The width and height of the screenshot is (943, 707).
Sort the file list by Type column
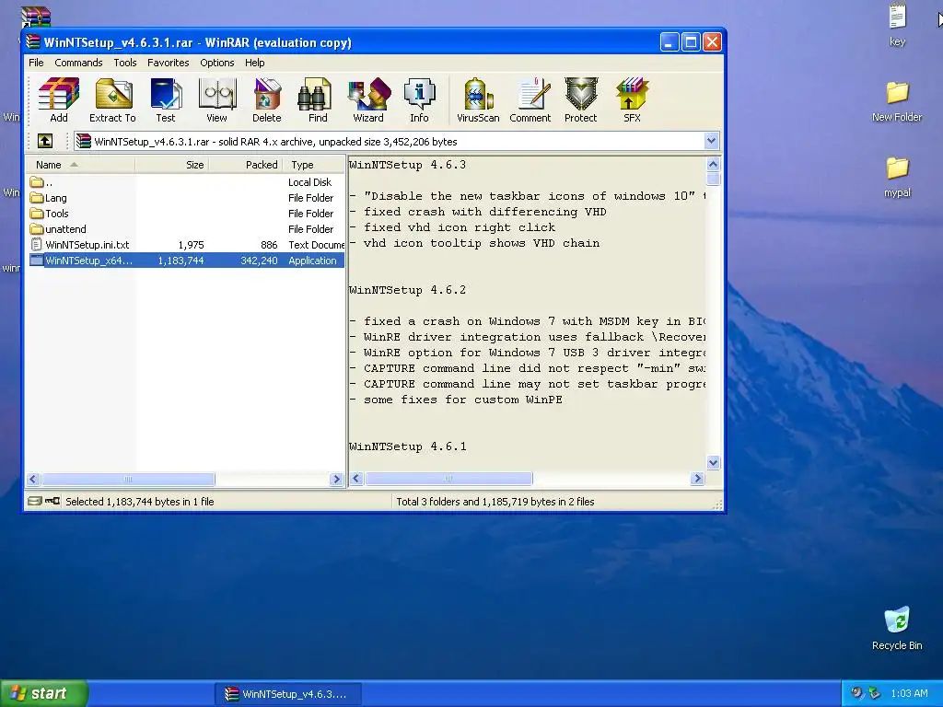point(313,165)
